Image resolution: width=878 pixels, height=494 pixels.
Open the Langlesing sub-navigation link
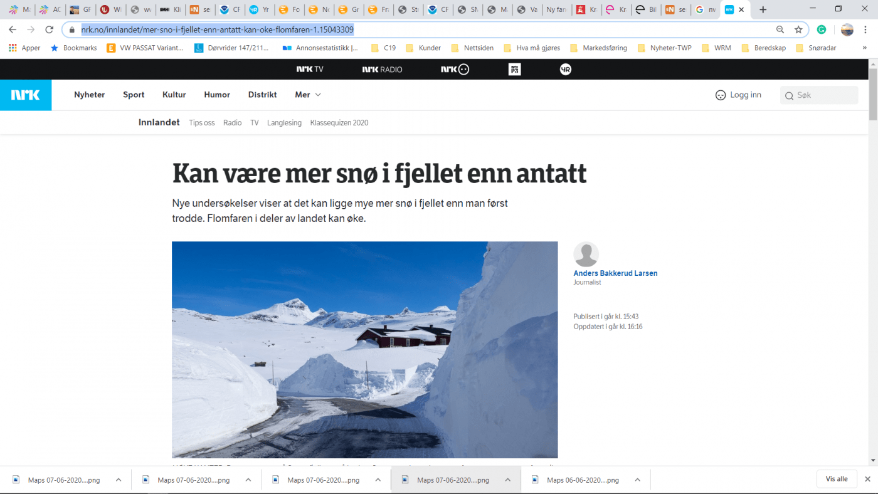click(284, 123)
